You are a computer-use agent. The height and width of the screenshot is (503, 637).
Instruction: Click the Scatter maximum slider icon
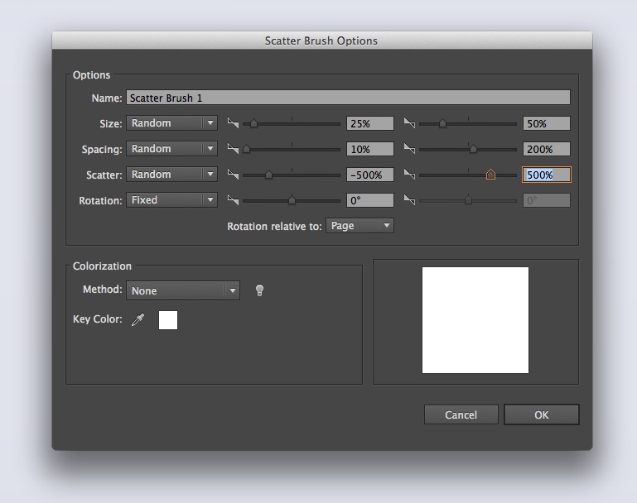coord(409,175)
